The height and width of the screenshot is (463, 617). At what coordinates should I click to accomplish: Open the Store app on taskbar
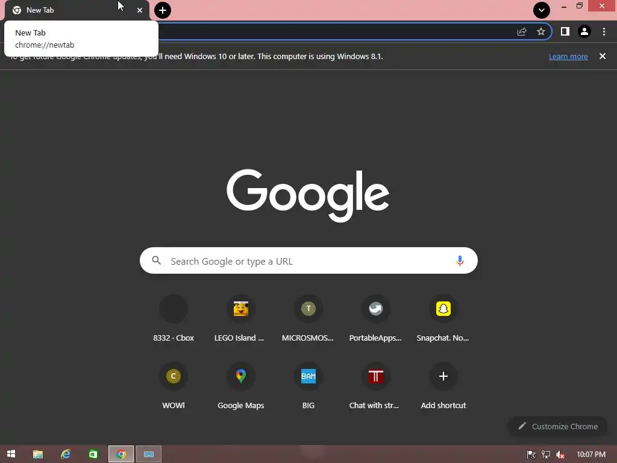coord(93,455)
